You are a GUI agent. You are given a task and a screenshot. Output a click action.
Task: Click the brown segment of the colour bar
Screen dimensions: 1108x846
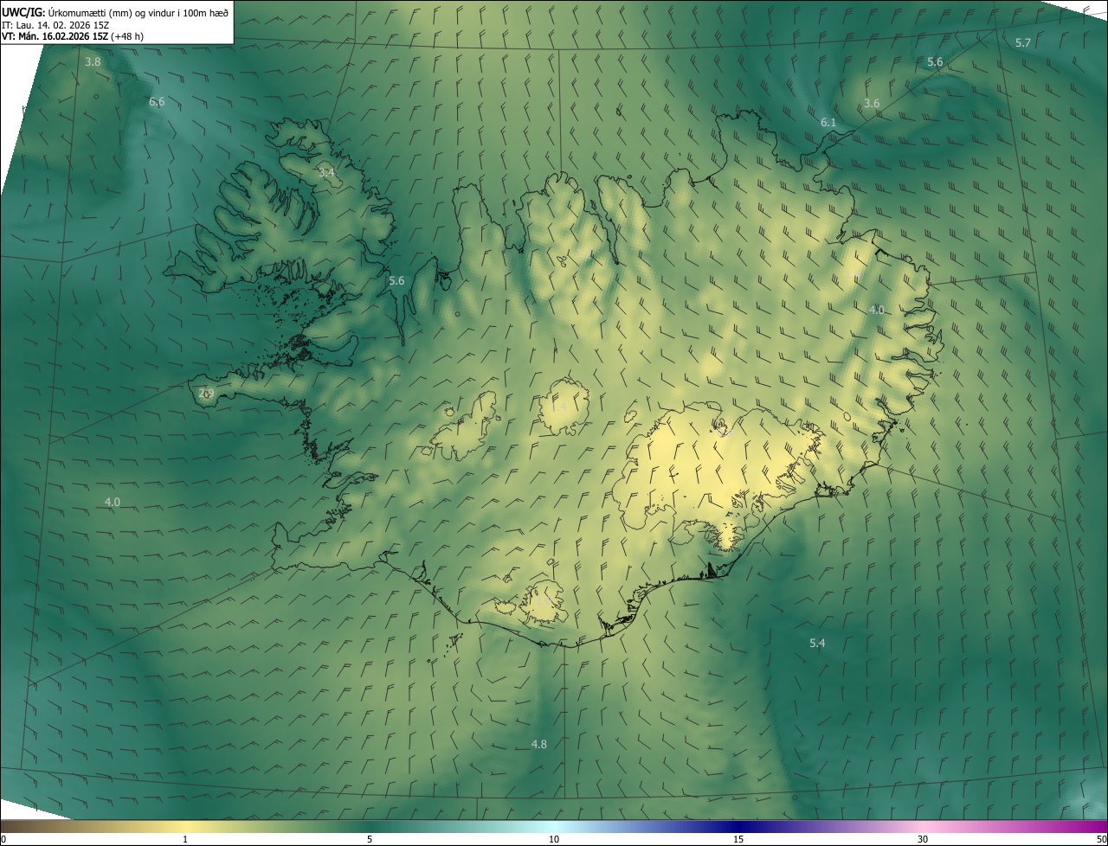[35, 826]
